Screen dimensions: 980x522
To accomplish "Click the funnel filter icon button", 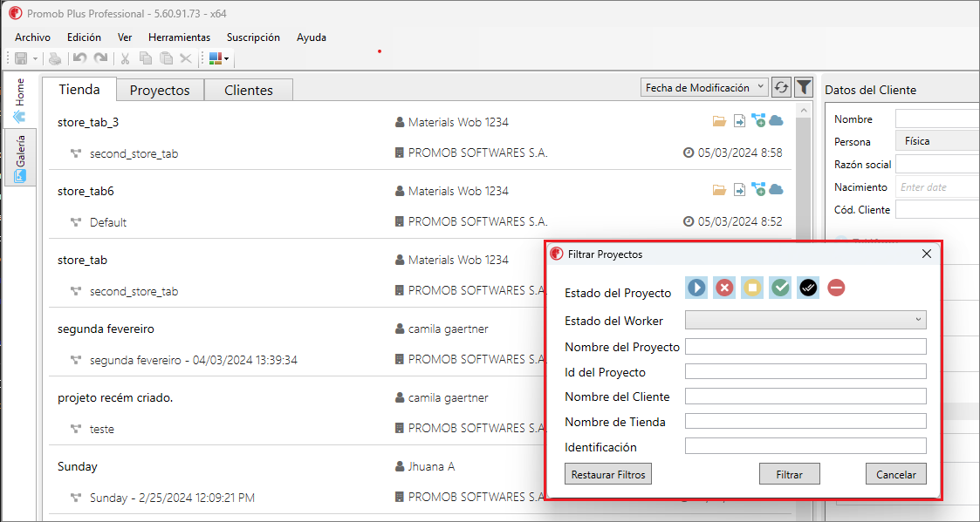I will click(x=804, y=87).
